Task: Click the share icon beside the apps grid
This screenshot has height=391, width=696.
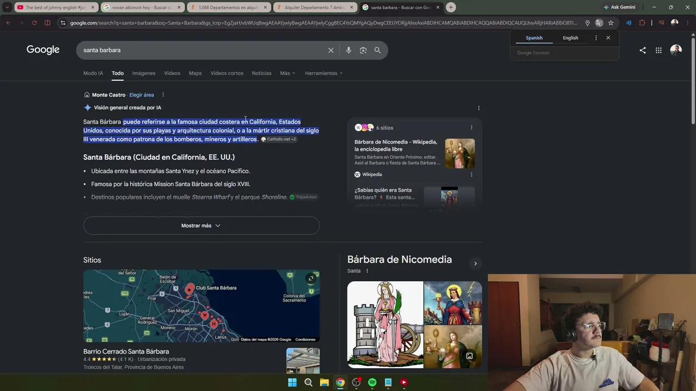Action: 643,50
